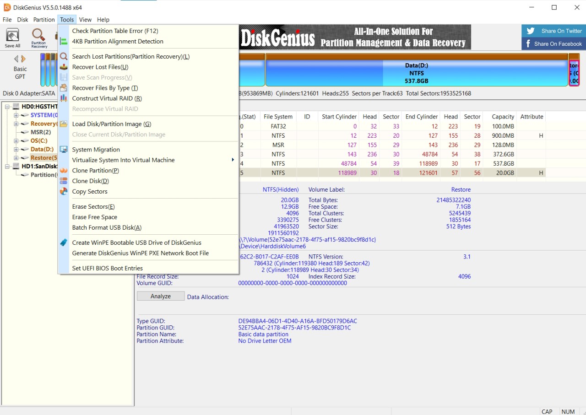This screenshot has height=415, width=586.
Task: Click the Save All toolbar icon
Action: click(x=12, y=36)
